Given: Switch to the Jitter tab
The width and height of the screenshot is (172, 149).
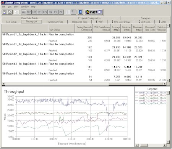Looking at the screenshot, I should [162, 22].
